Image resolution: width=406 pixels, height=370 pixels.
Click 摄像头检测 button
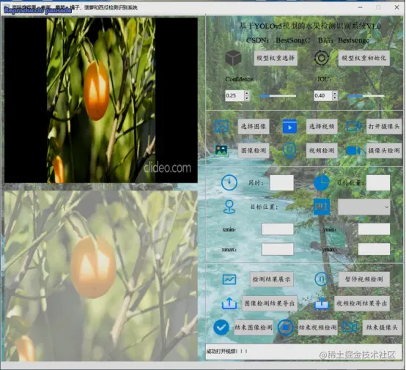point(384,150)
